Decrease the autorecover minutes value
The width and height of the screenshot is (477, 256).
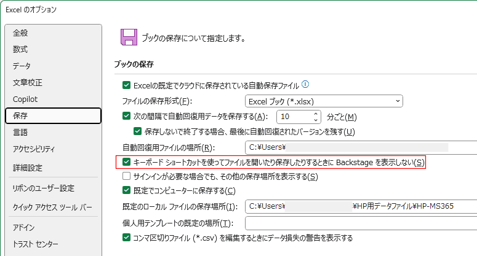316,120
